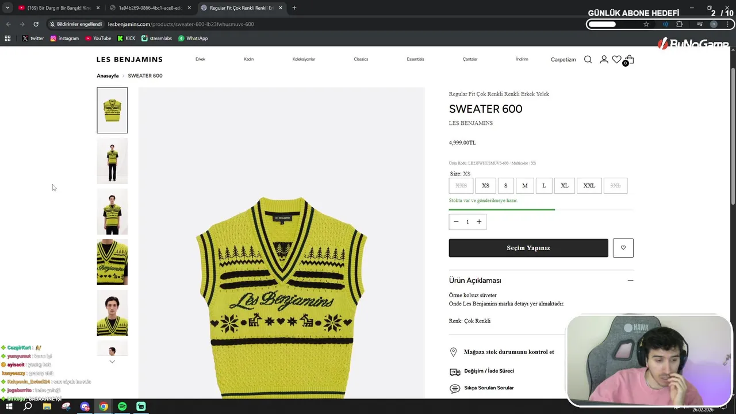The width and height of the screenshot is (736, 414).
Task: Open Spotify from the taskbar
Action: point(122,407)
